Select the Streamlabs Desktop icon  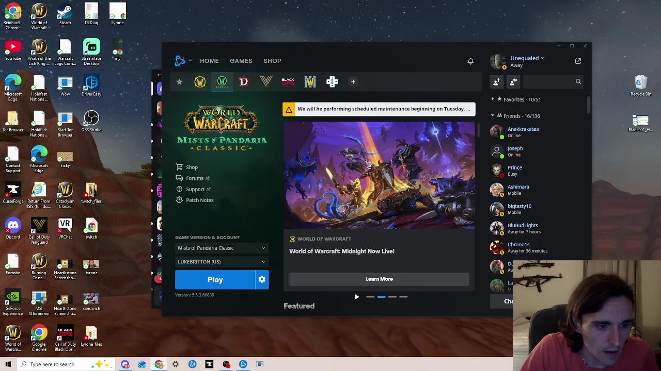91,53
